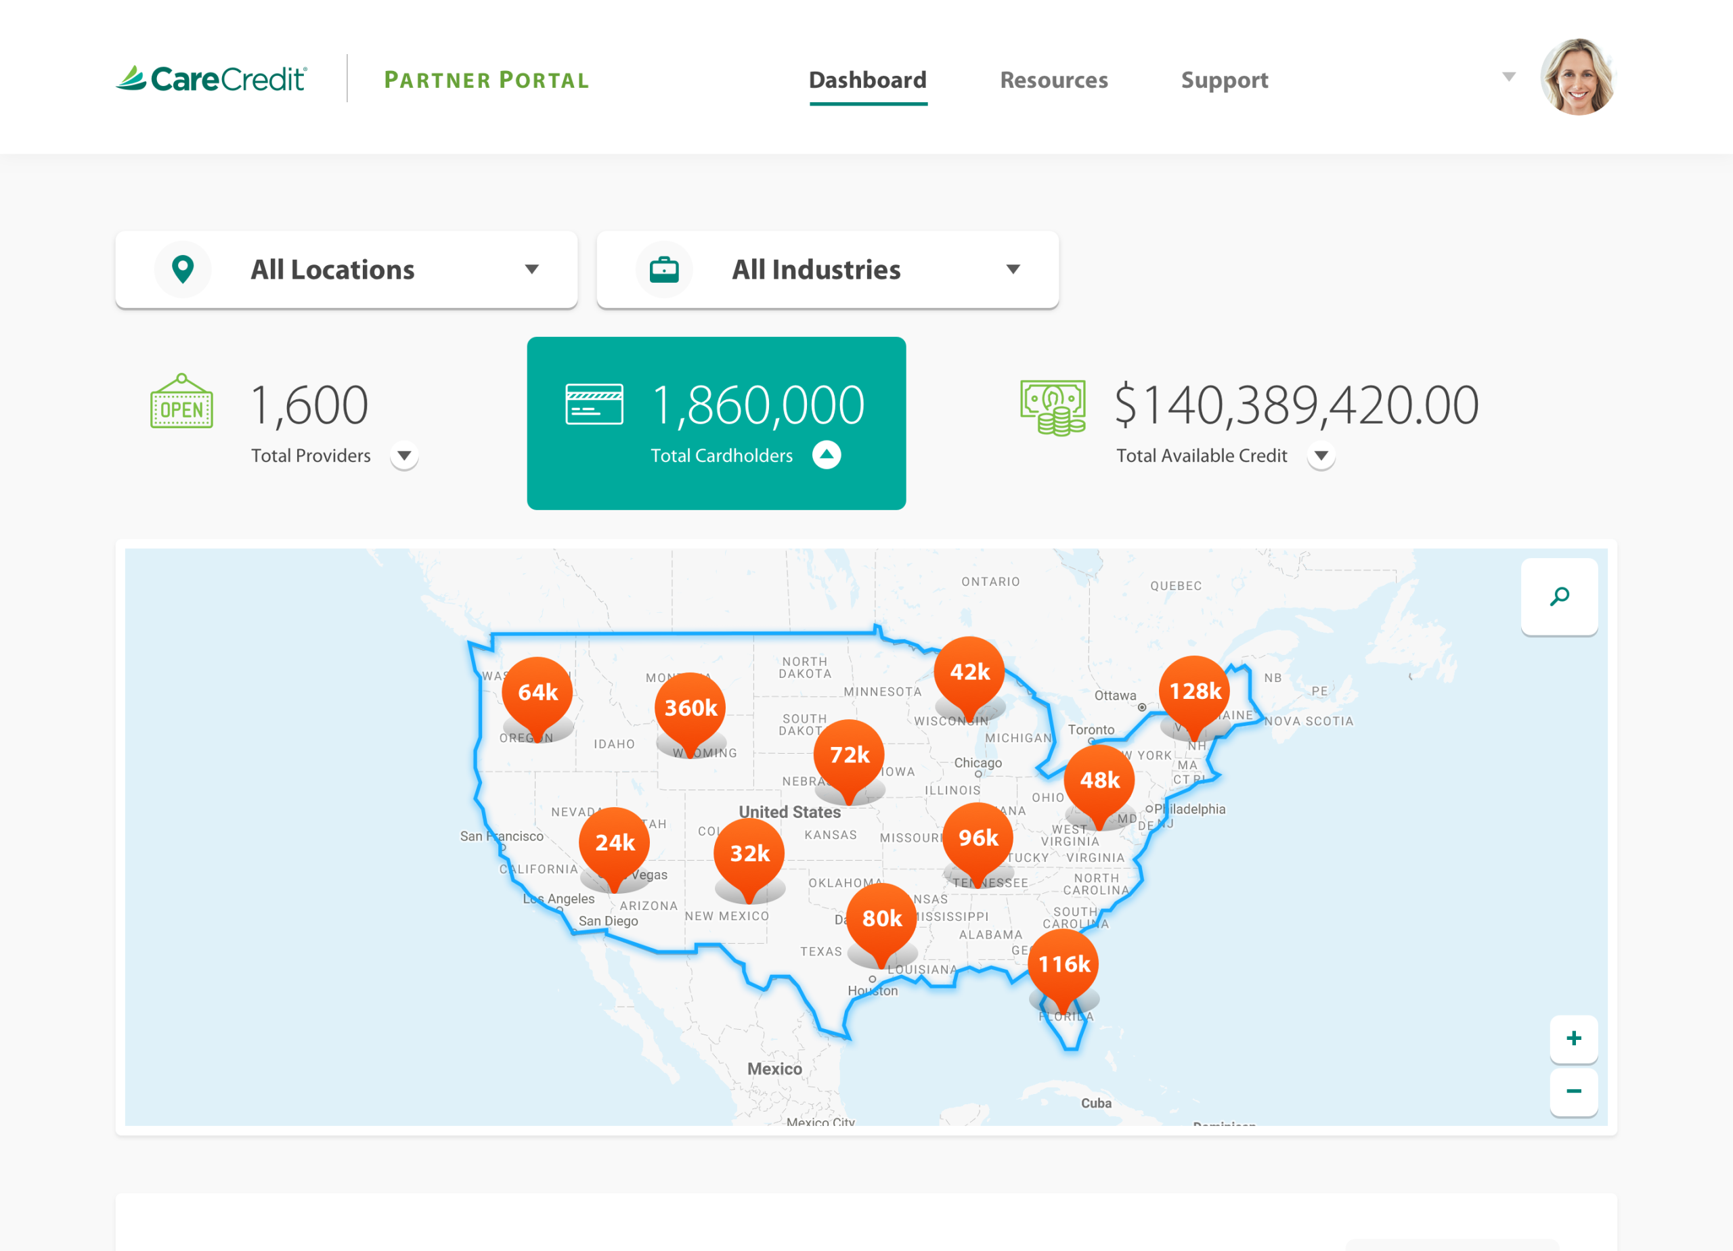Click the map search magnifier icon
This screenshot has height=1251, width=1733.
pyautogui.click(x=1559, y=597)
